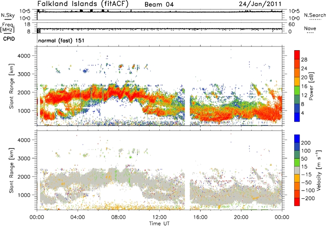Image resolution: width=326 pixels, height=226 pixels.
Task: Pick the top red segment of power color bar
Action: 297,55
